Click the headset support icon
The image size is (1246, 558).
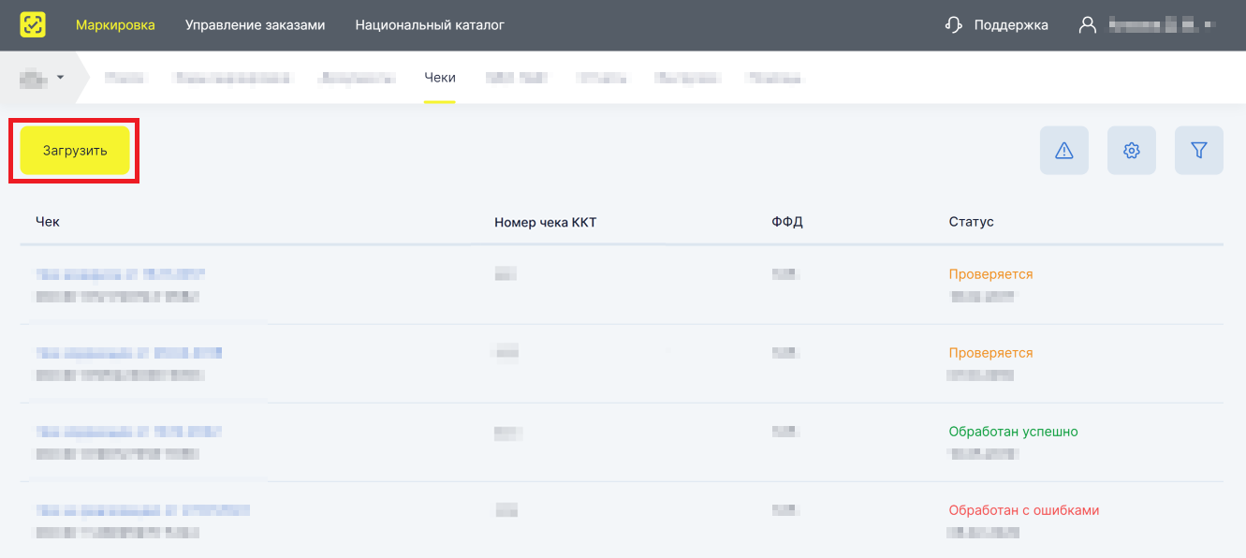click(954, 25)
